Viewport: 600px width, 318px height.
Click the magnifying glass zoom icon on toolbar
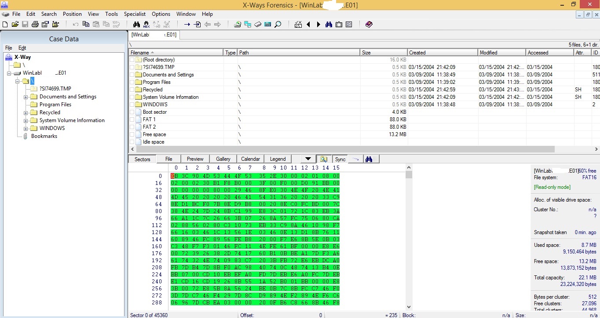point(278,24)
